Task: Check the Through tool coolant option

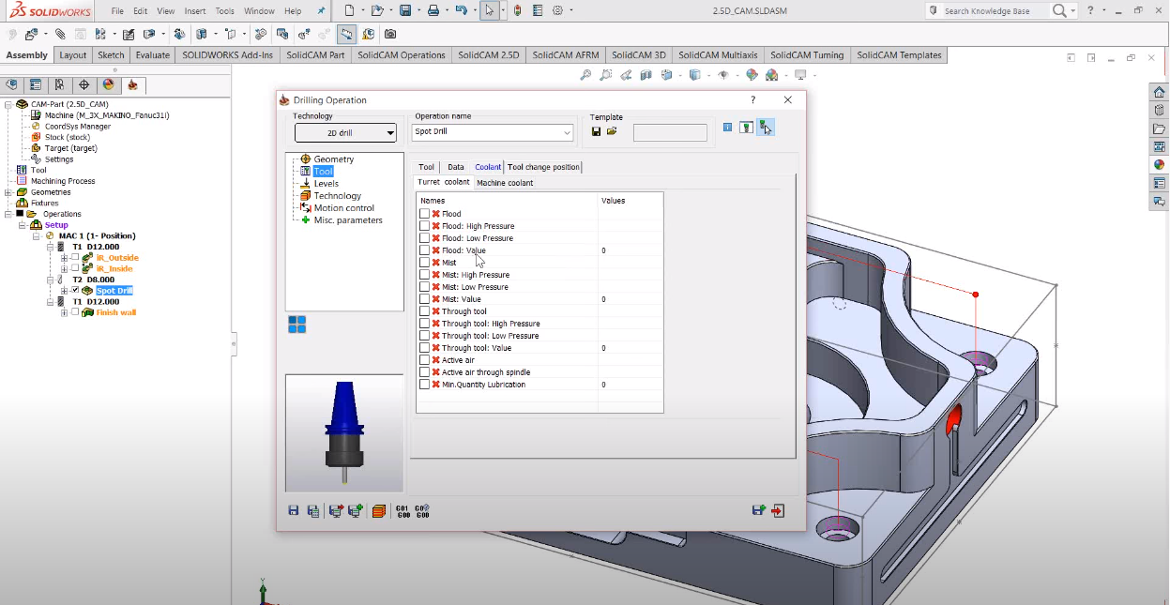Action: (x=425, y=311)
